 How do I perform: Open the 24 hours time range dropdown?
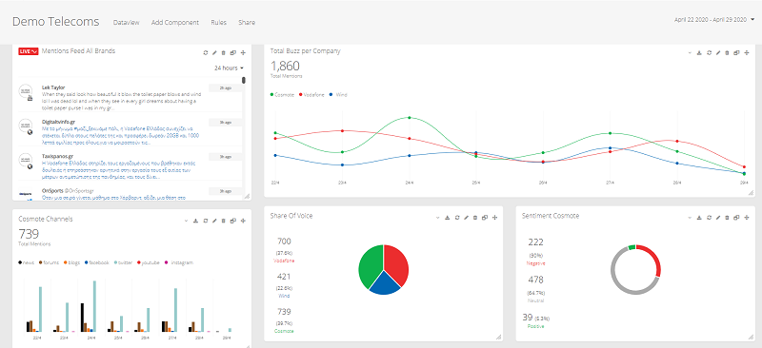pyautogui.click(x=229, y=68)
